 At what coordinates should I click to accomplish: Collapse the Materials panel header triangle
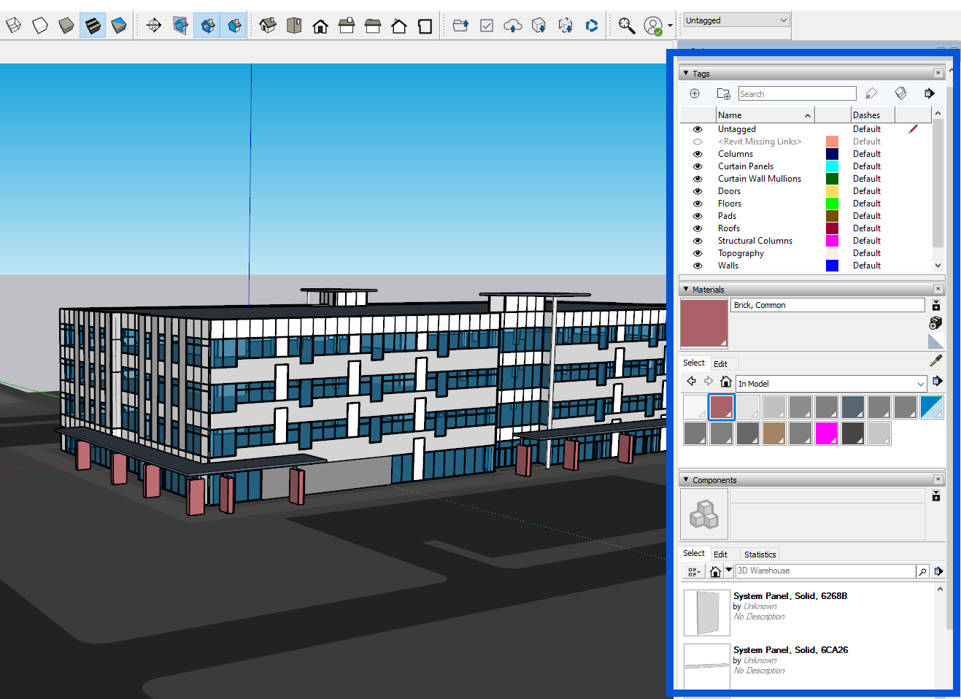pyautogui.click(x=684, y=289)
